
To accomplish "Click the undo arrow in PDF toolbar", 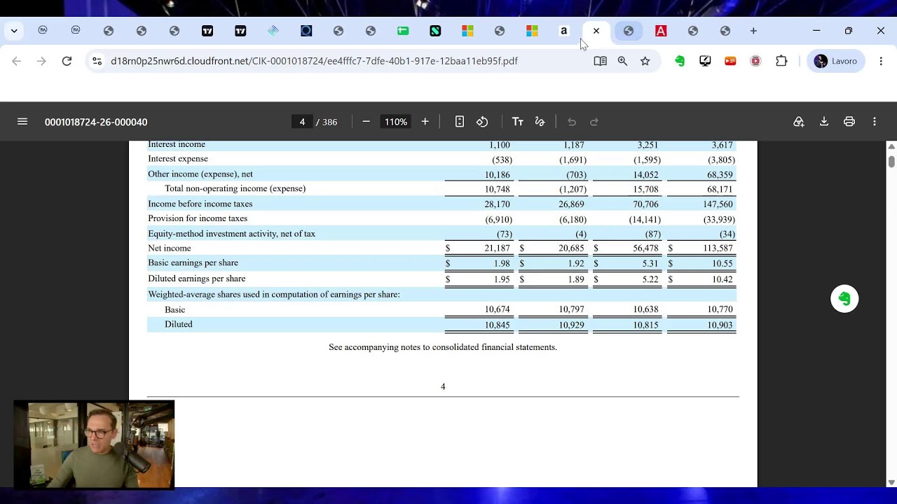I will pyautogui.click(x=572, y=122).
